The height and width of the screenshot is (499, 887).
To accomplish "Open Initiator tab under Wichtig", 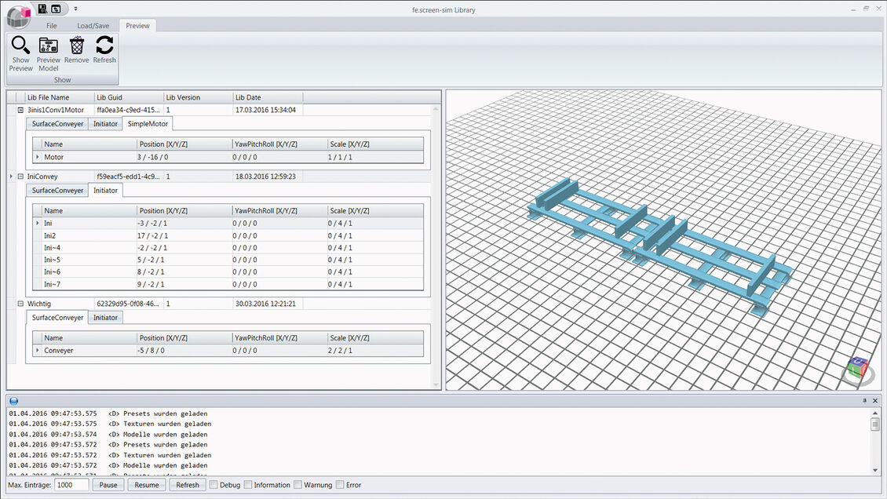I will click(105, 318).
